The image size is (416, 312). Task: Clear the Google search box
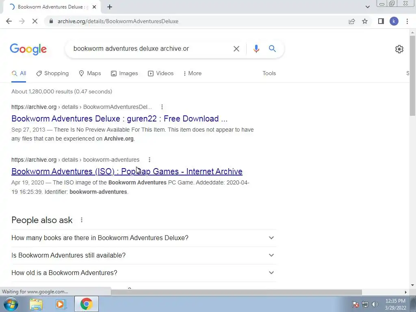click(x=236, y=49)
